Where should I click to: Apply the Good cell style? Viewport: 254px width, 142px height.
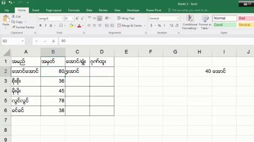225,25
